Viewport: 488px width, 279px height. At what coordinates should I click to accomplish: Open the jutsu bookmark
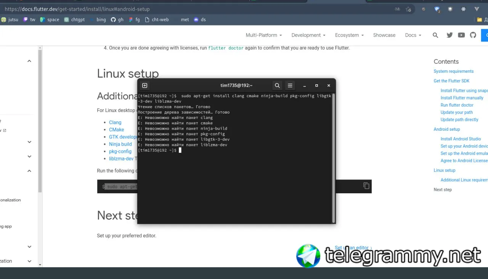10,19
